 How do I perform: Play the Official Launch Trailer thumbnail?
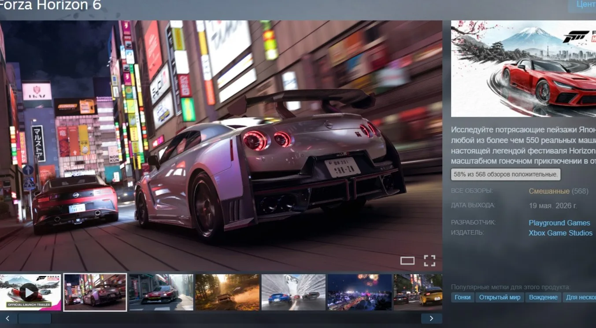coord(30,292)
